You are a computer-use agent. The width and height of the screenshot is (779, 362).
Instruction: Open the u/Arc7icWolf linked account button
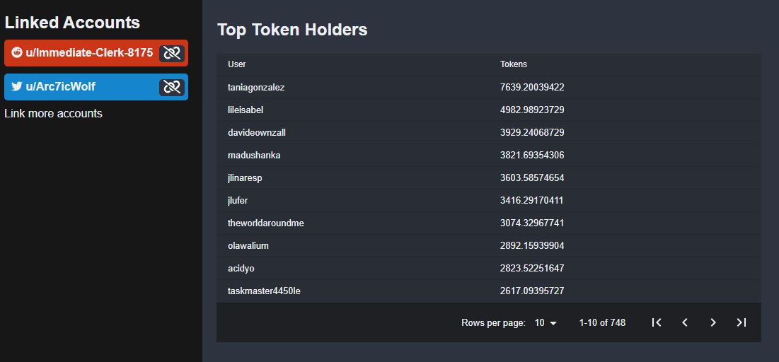coord(96,87)
